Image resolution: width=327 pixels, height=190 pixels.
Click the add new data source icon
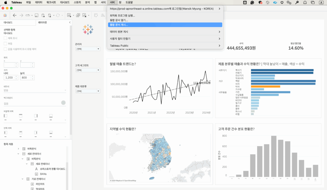click(x=43, y=15)
